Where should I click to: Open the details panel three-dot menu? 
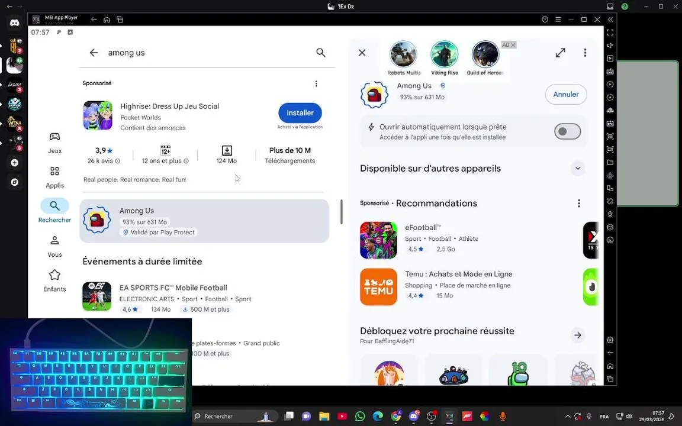585,53
